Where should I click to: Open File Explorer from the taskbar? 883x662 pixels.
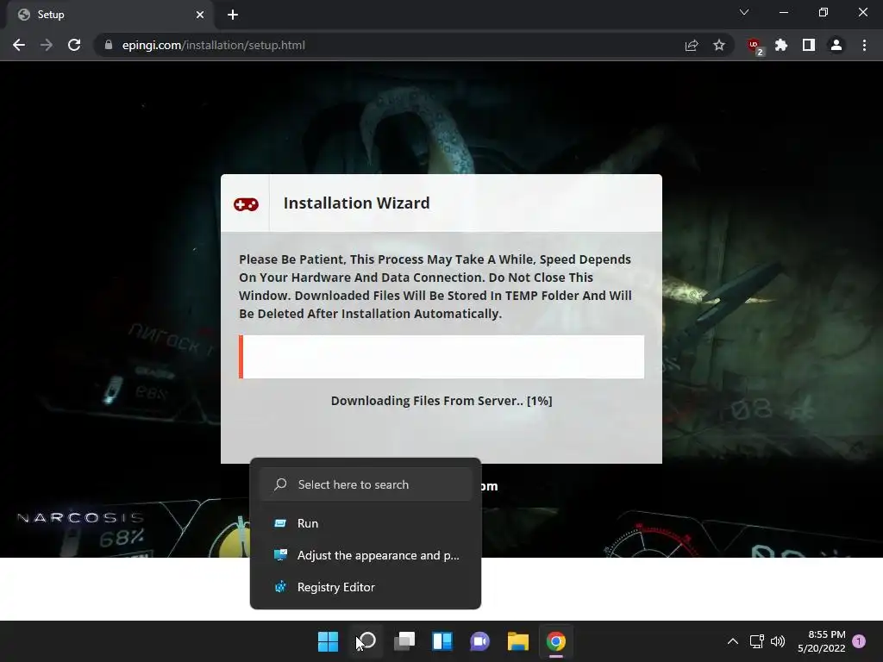(x=517, y=641)
